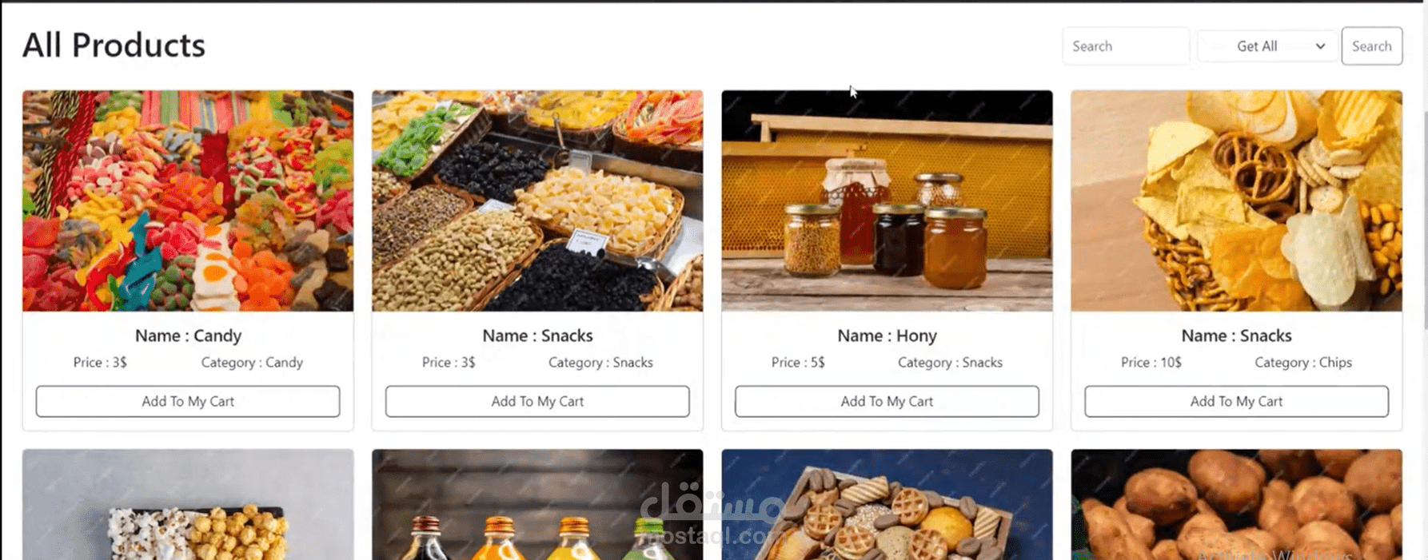Viewport: 1428px width, 560px height.
Task: Open the Get All category dropdown
Action: 1267,46
